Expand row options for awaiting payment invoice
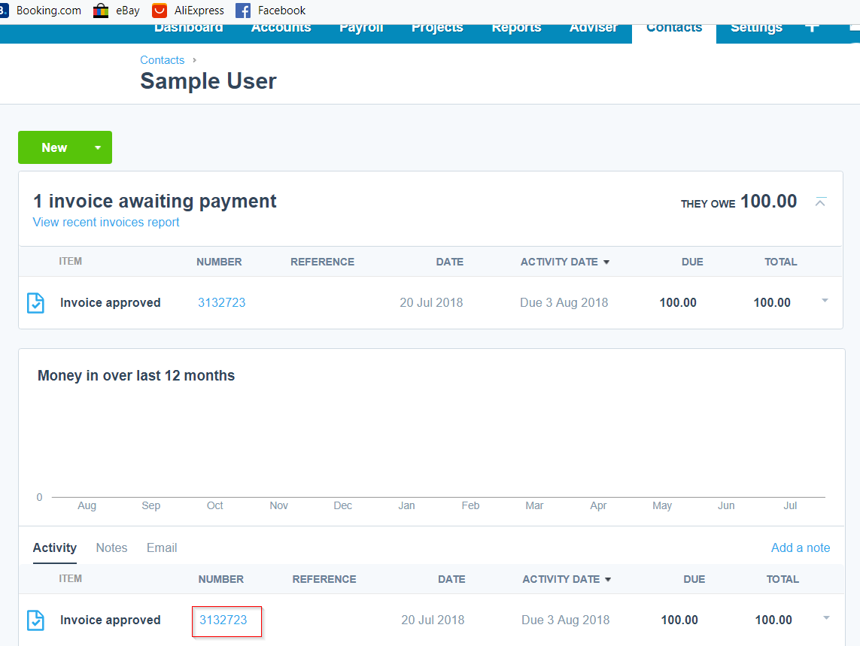 click(825, 302)
